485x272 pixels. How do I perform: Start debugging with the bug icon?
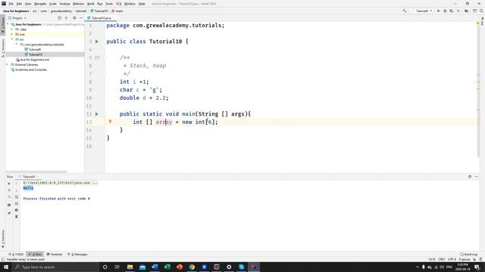[x=445, y=11]
